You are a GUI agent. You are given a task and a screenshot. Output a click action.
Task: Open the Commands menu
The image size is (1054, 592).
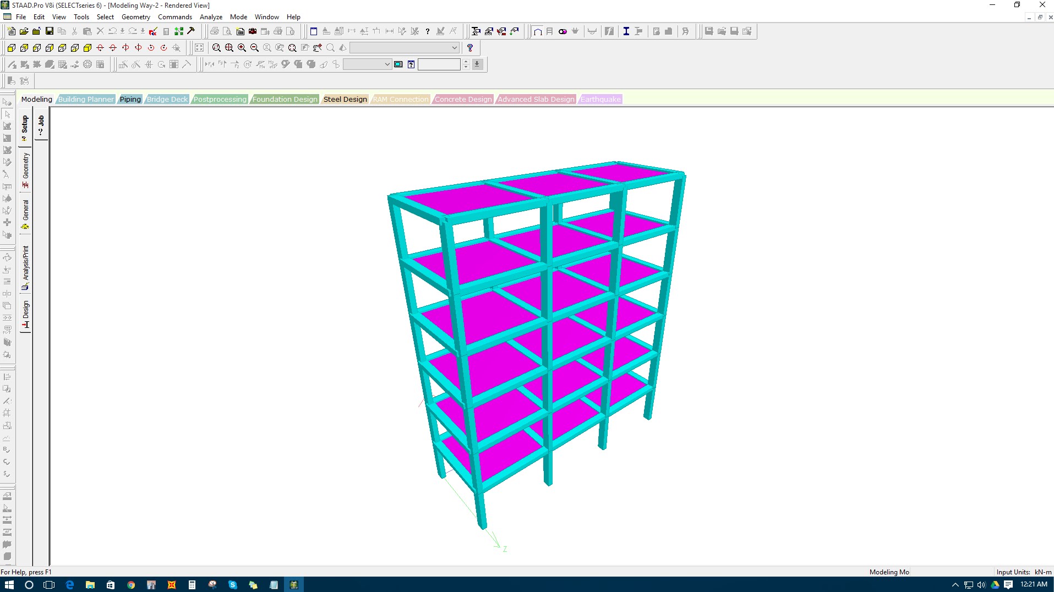[175, 17]
